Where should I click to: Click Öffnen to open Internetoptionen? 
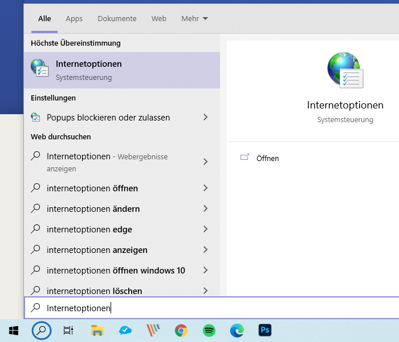[x=267, y=158]
